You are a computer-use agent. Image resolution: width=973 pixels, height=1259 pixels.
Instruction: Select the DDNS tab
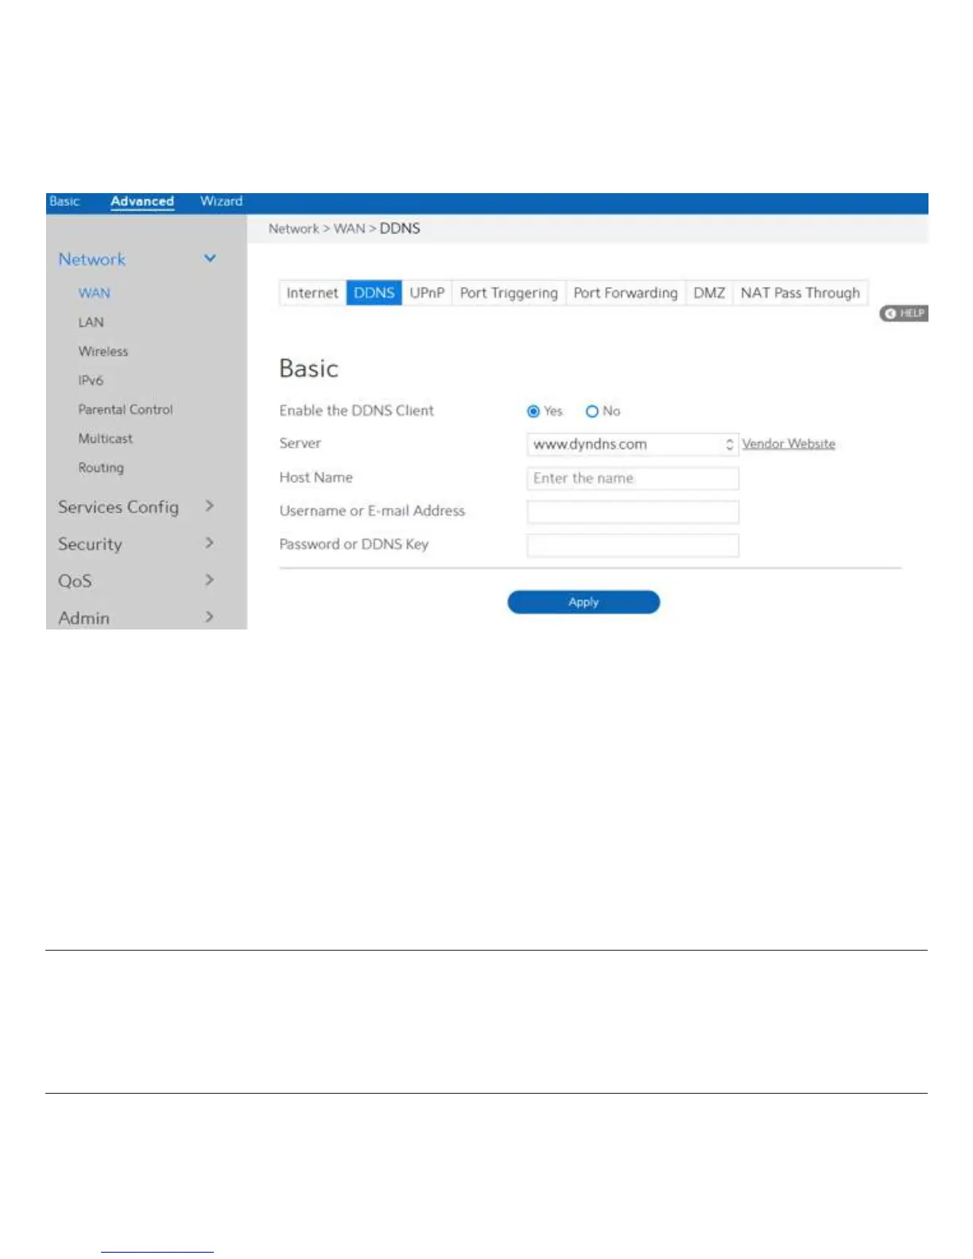(374, 292)
